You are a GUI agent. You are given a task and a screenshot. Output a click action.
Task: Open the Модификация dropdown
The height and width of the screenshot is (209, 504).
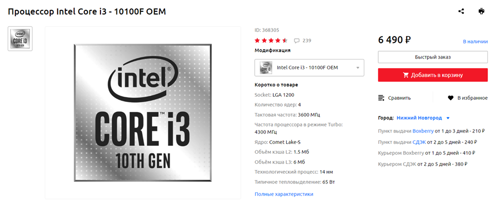(309, 68)
